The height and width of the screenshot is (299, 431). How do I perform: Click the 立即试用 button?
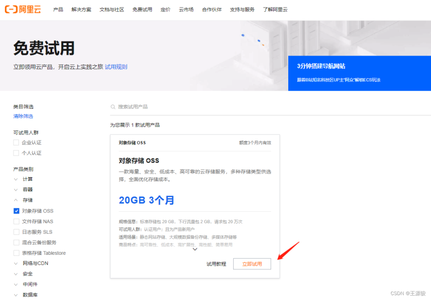(x=252, y=264)
